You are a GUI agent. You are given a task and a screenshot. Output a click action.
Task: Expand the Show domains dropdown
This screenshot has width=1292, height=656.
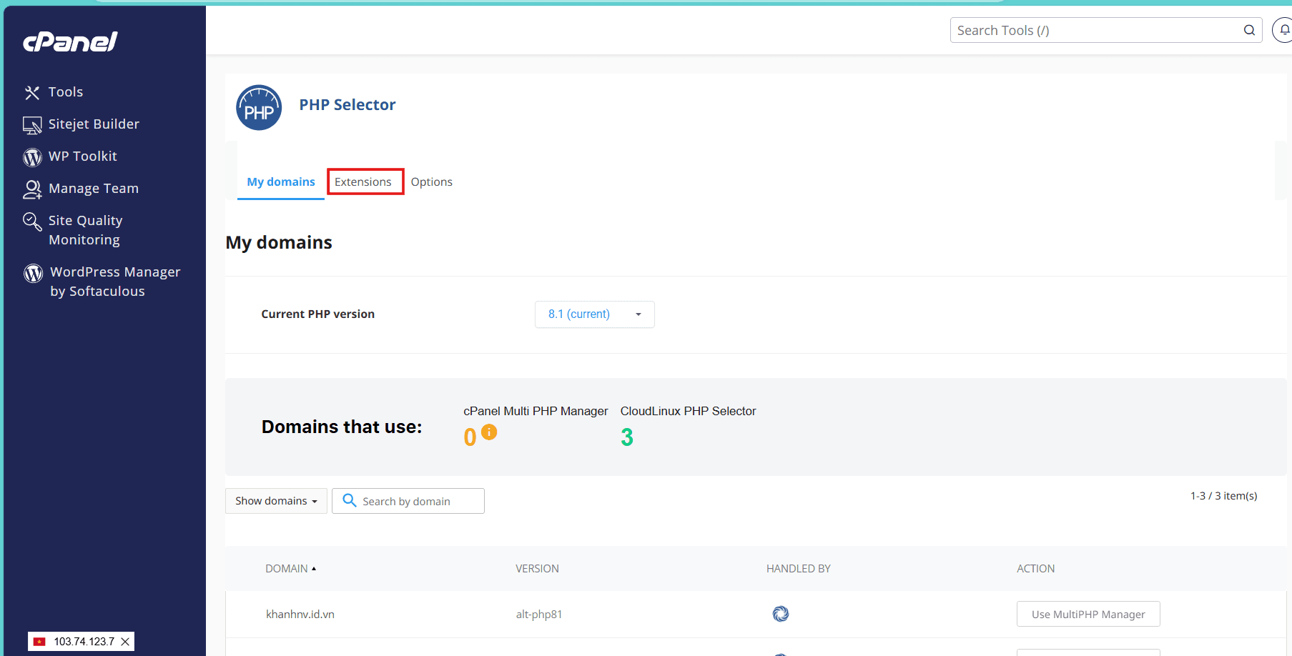276,501
